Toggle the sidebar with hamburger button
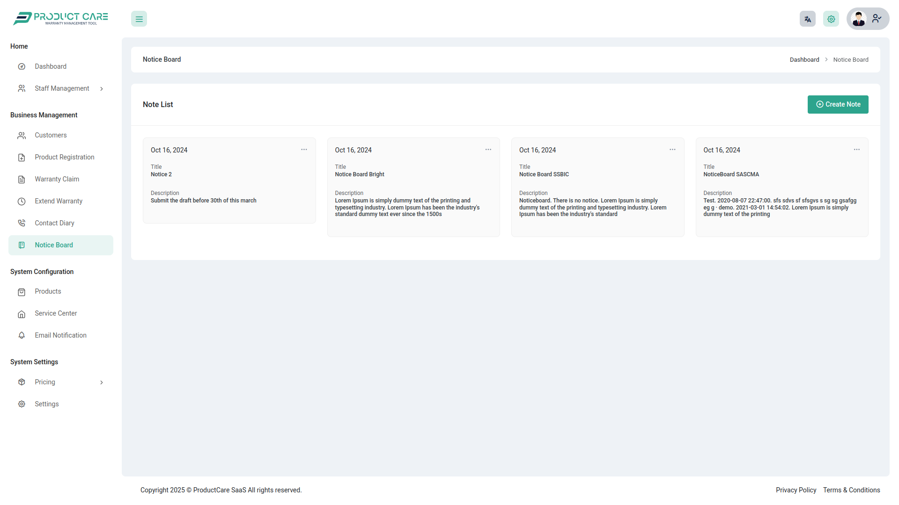This screenshot has width=899, height=505. click(x=139, y=19)
